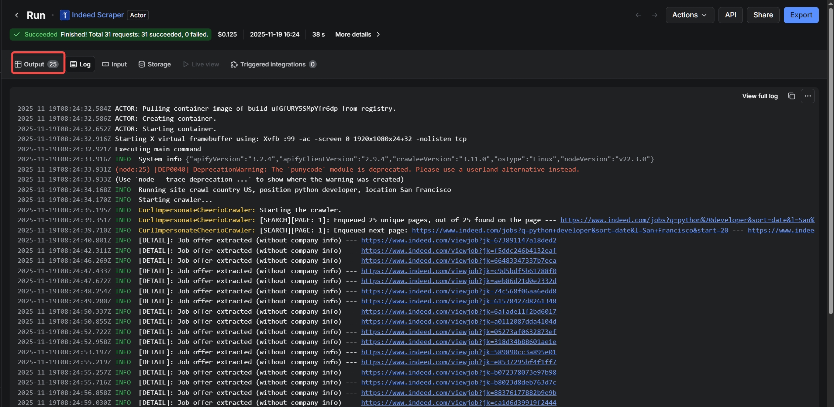Click the document icon on the Log tab

73,64
